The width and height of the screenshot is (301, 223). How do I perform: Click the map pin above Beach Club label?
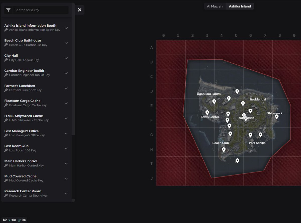coord(230,134)
